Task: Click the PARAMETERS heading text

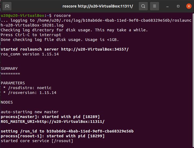Action: pos(13,83)
